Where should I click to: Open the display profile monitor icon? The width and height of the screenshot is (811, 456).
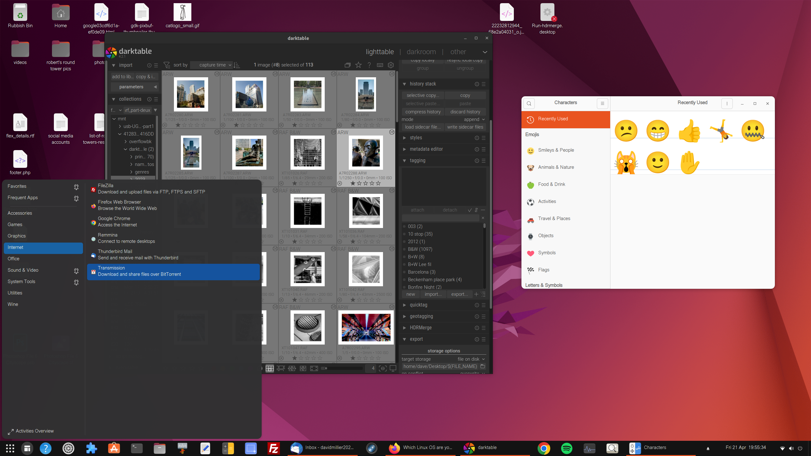pos(393,368)
